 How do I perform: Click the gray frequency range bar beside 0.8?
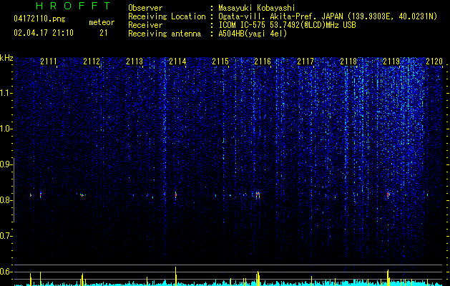tap(14, 190)
